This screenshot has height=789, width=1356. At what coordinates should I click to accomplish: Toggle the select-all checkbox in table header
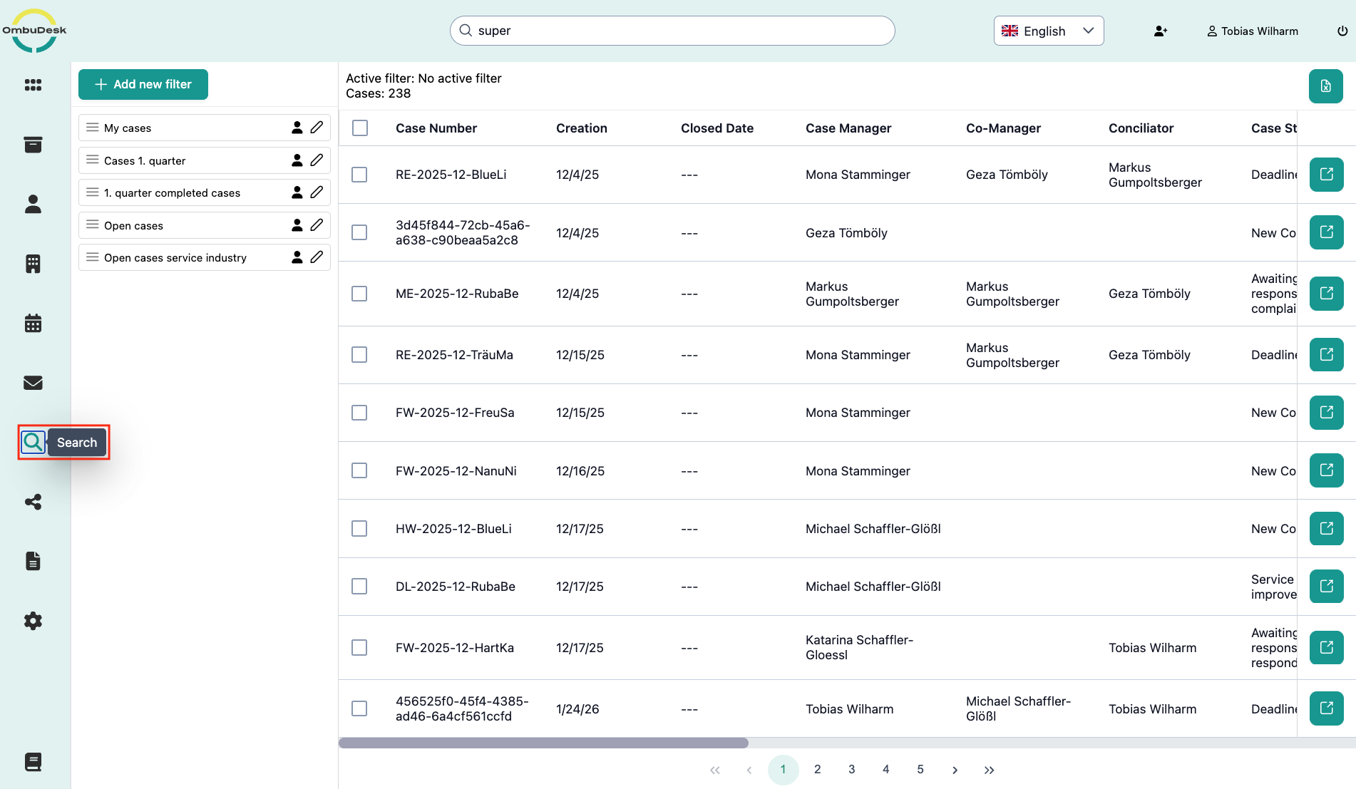[360, 128]
